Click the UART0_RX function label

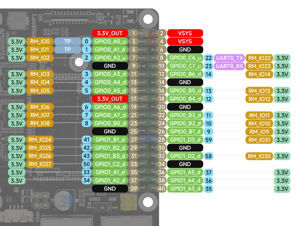coord(229,66)
